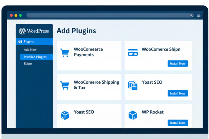This screenshot has height=139, width=209.
Task: Open the browser hamburger menu
Action: pyautogui.click(x=199, y=15)
